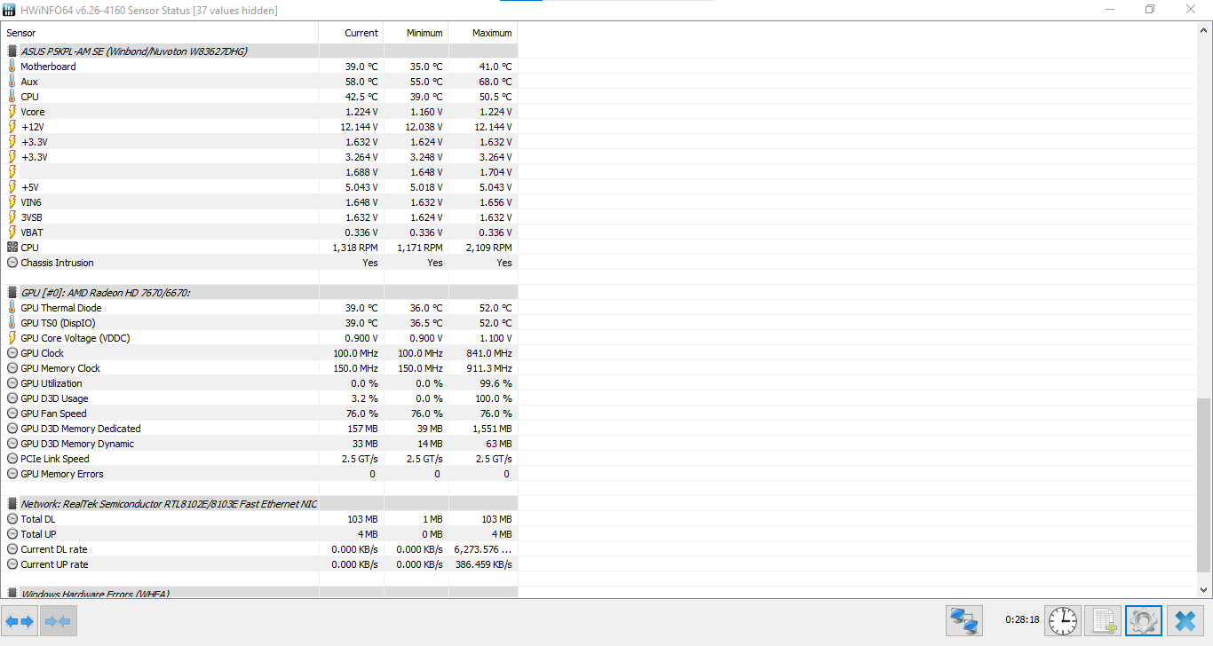Click the Minimum column header
1213x646 pixels.
pyautogui.click(x=416, y=33)
